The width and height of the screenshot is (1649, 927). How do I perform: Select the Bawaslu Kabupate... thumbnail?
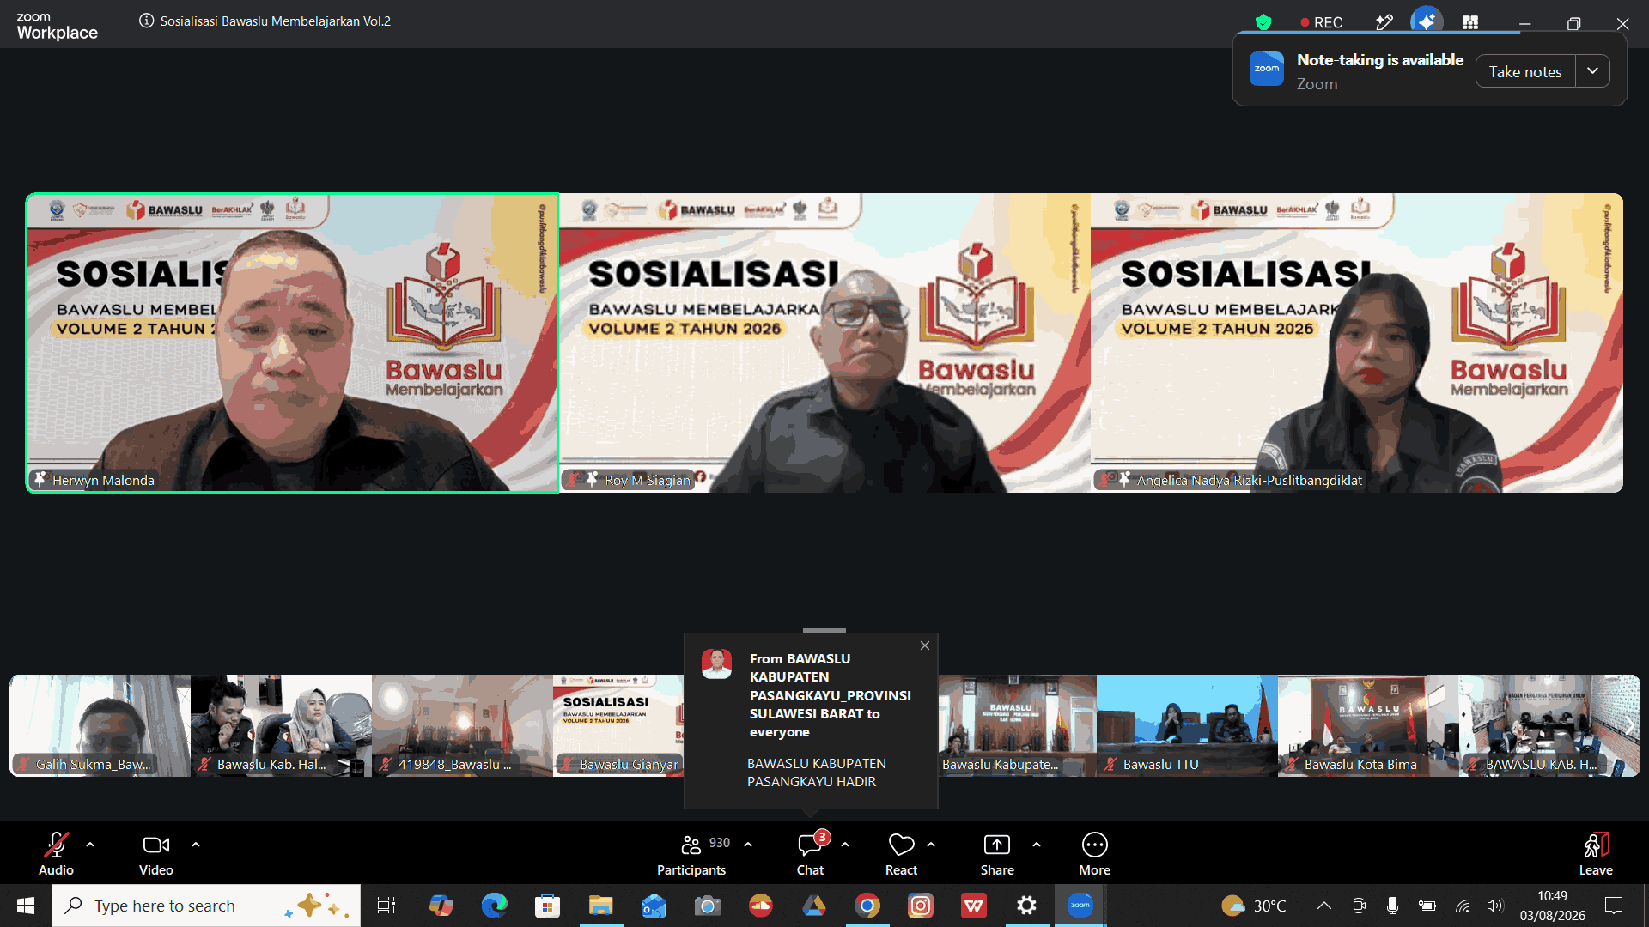[x=1017, y=725]
